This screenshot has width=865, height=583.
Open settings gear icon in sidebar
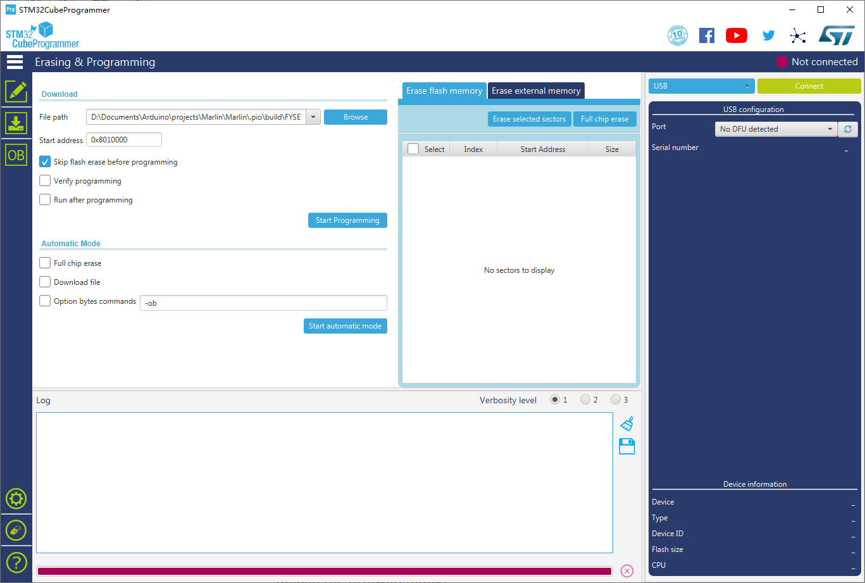tap(16, 499)
